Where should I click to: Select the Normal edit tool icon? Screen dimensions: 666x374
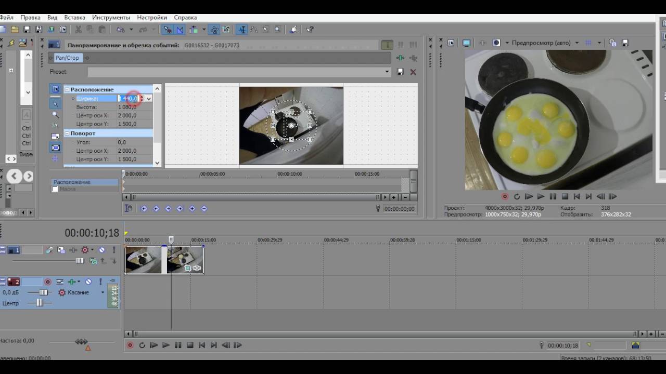click(x=242, y=30)
